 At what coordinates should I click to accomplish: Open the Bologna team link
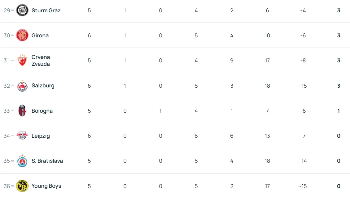point(42,111)
